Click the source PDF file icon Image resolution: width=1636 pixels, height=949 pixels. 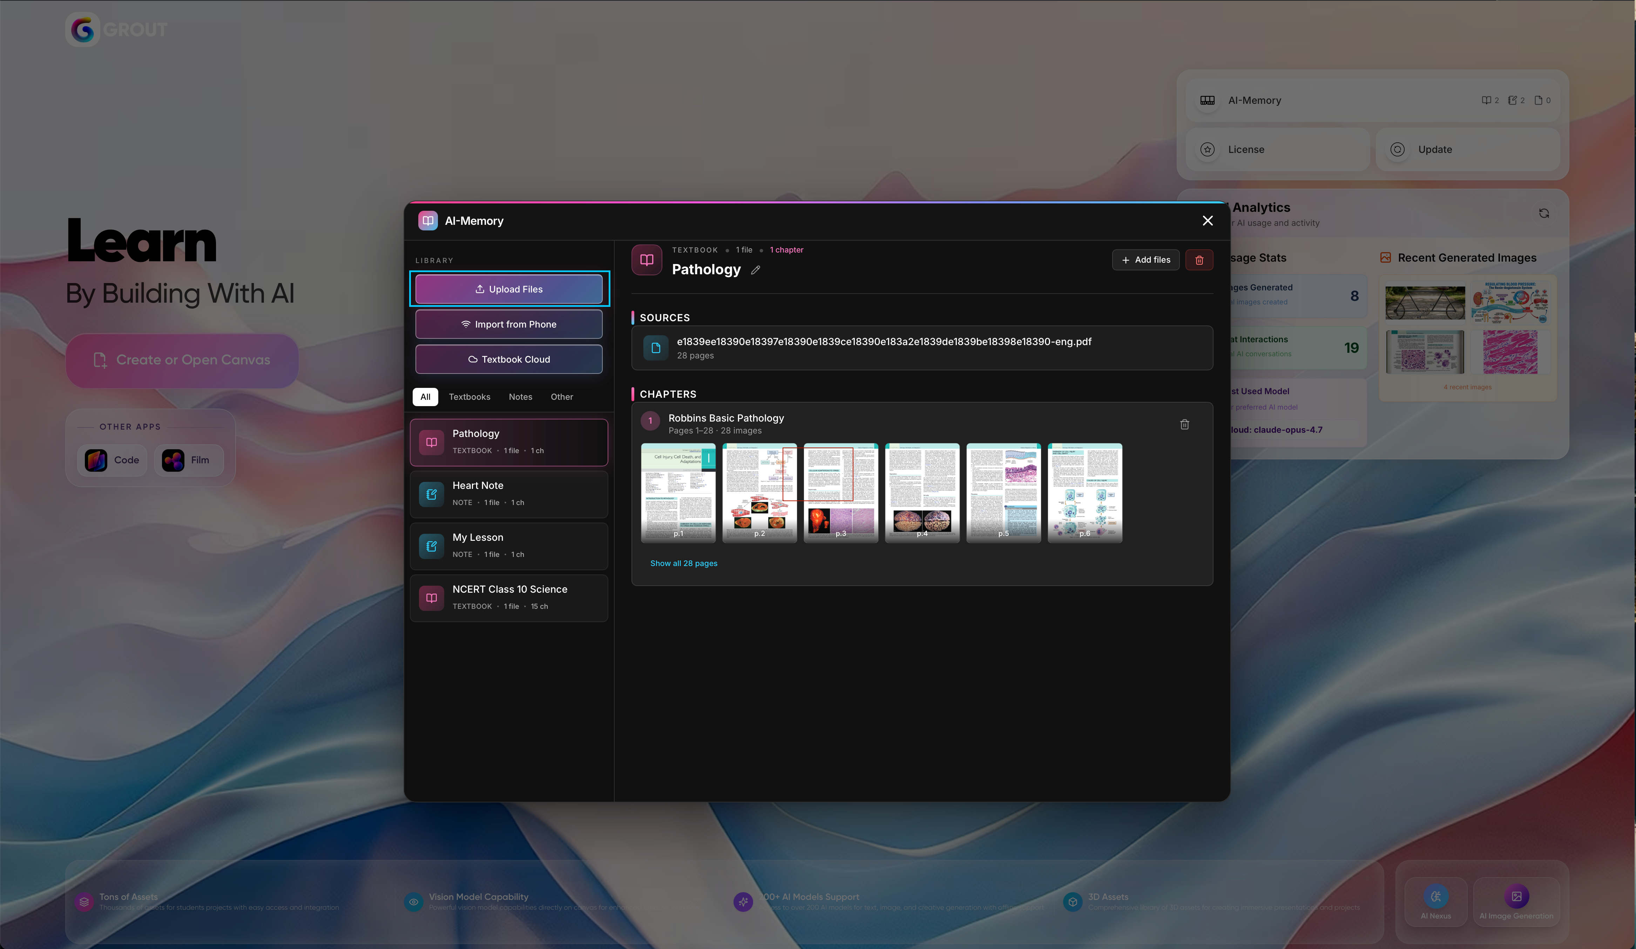pos(656,348)
